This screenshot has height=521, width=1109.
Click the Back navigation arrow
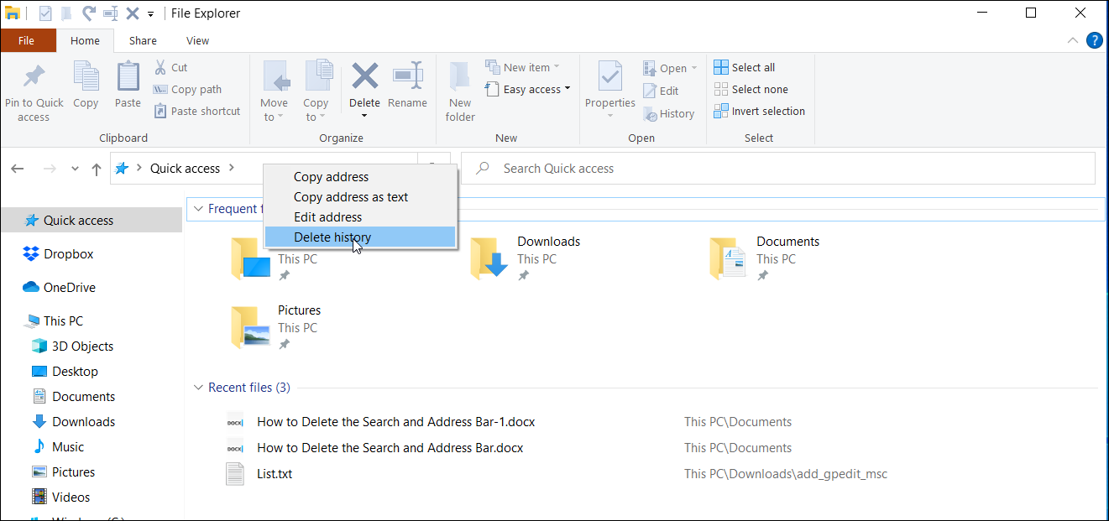click(x=18, y=169)
